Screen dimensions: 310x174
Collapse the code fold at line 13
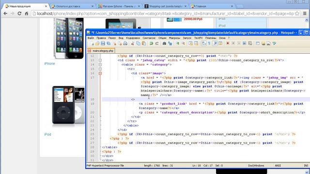coord(100,60)
